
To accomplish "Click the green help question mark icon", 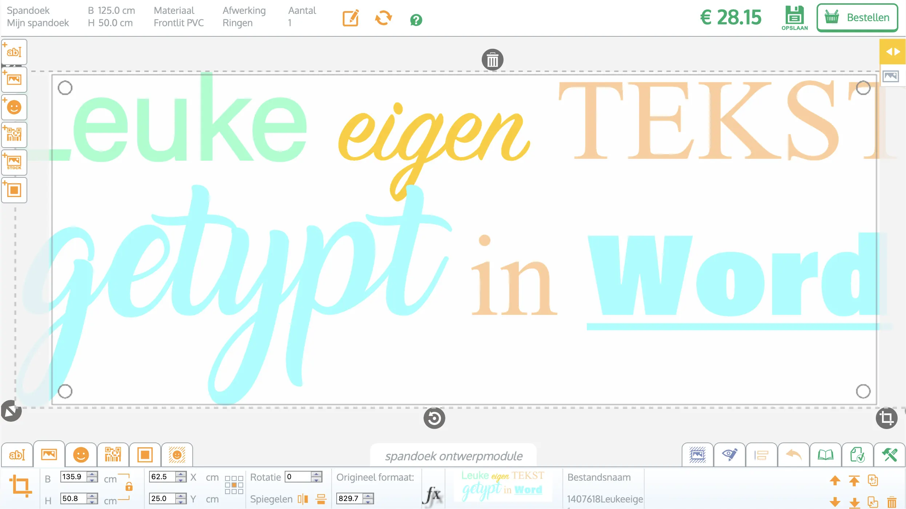I will [x=416, y=20].
